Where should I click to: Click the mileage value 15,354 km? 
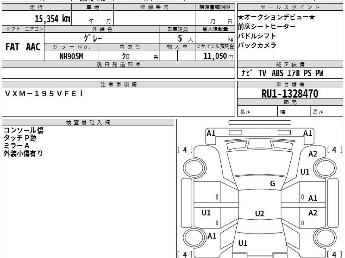53,19
